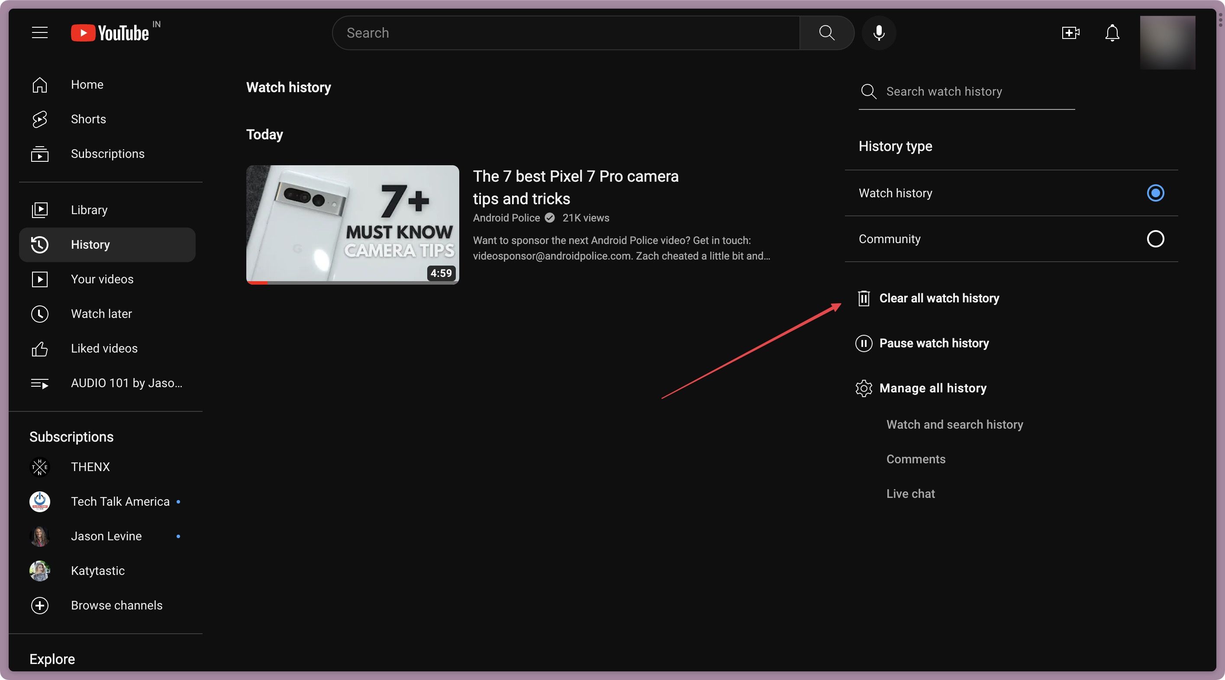1225x680 pixels.
Task: Select Comments under Manage all history
Action: (916, 459)
